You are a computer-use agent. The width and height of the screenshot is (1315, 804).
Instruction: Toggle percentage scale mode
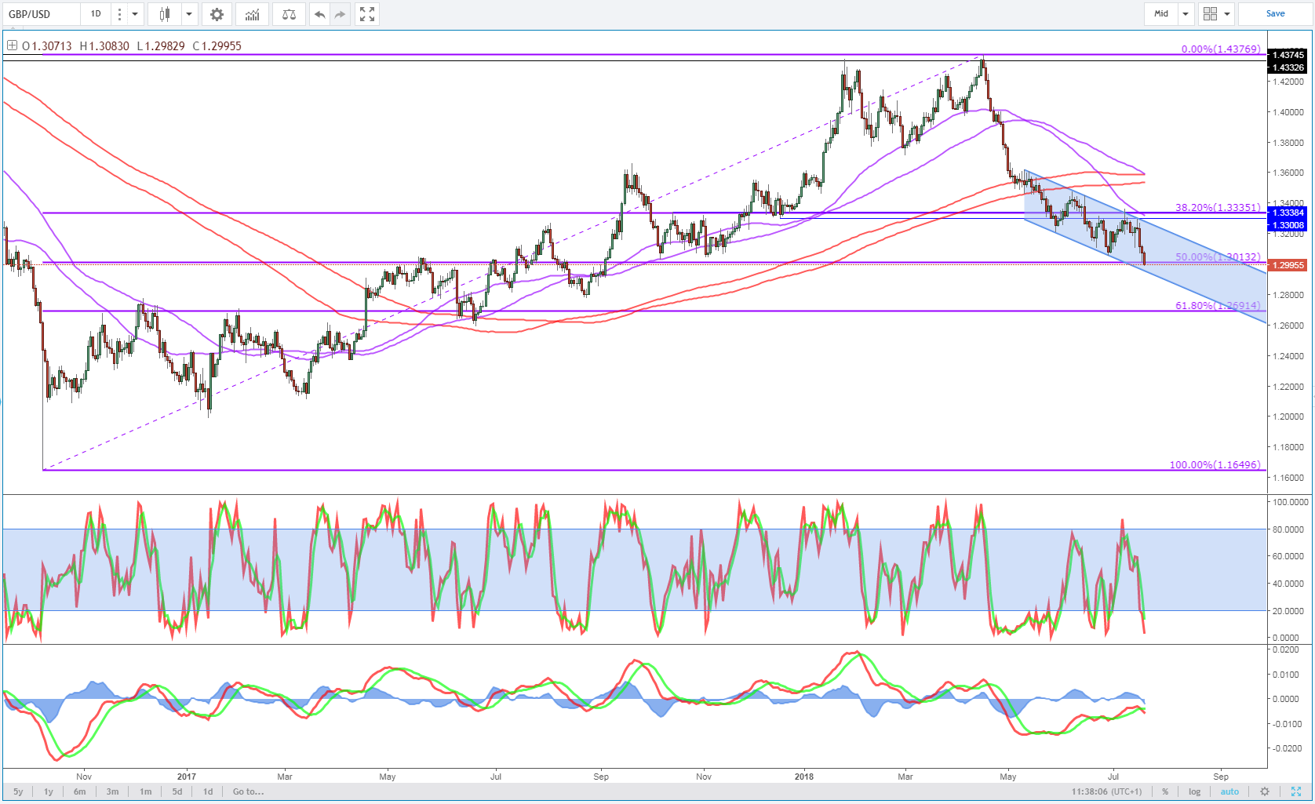coord(1165,791)
